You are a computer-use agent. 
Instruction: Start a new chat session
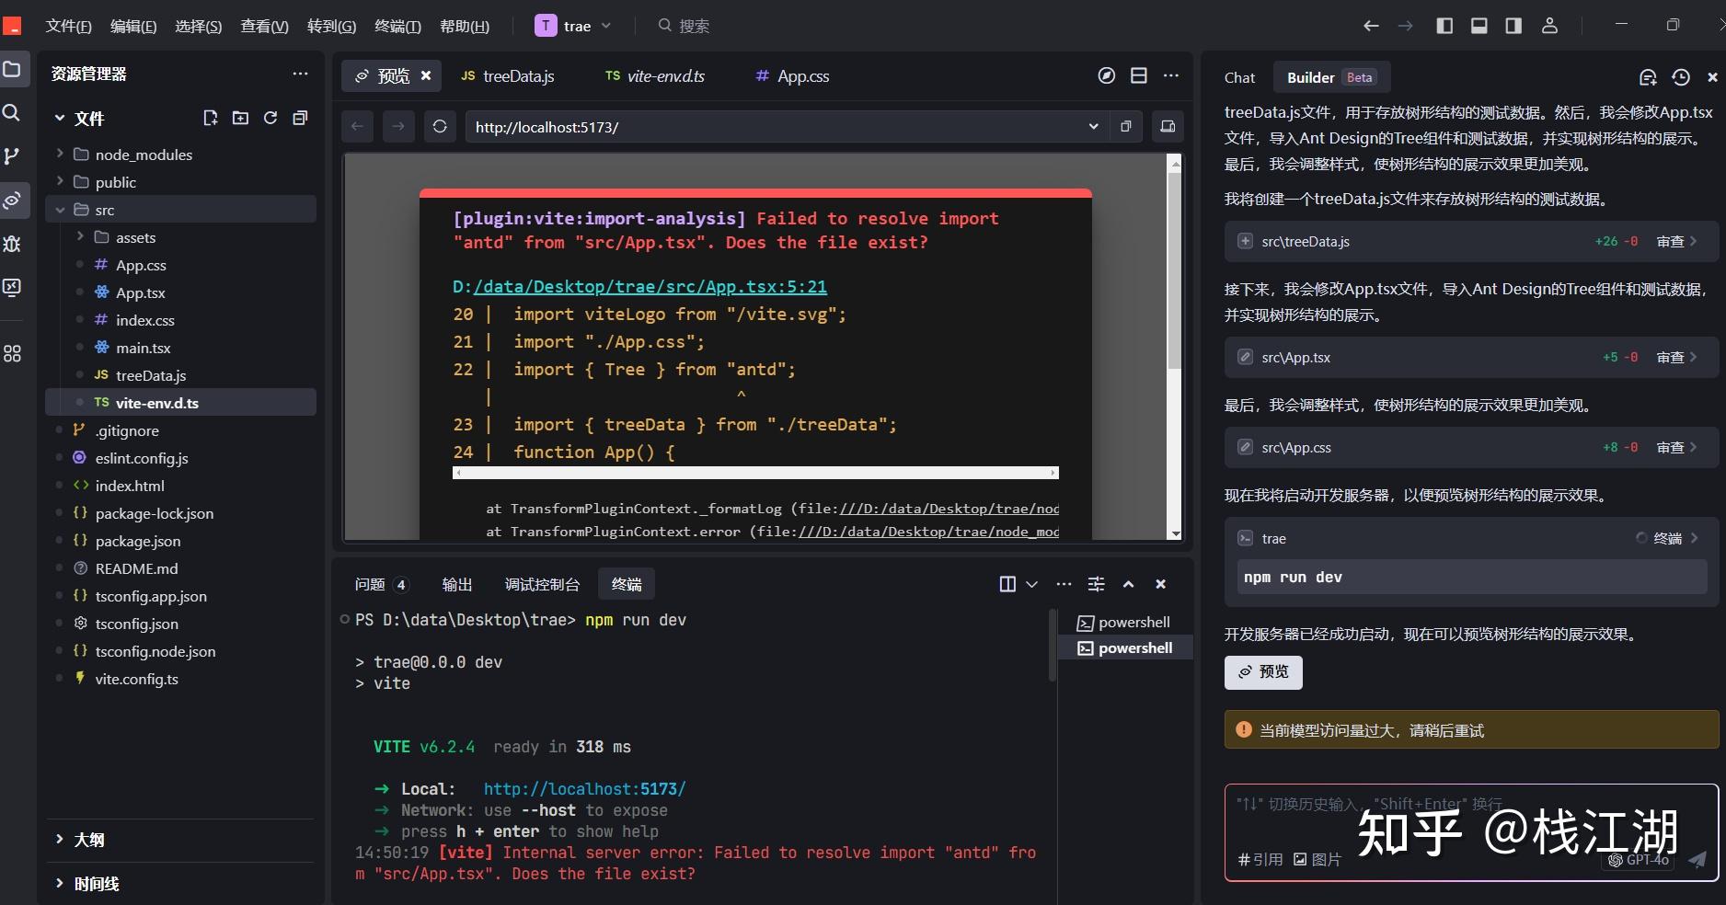click(x=1648, y=77)
